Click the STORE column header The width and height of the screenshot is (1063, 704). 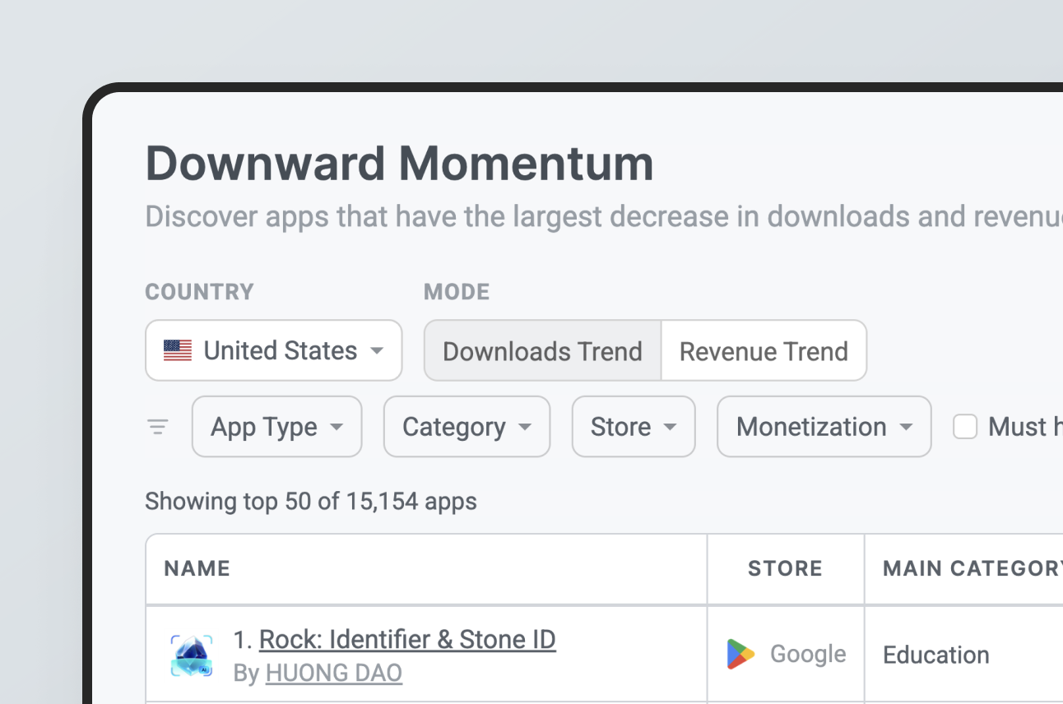click(785, 568)
